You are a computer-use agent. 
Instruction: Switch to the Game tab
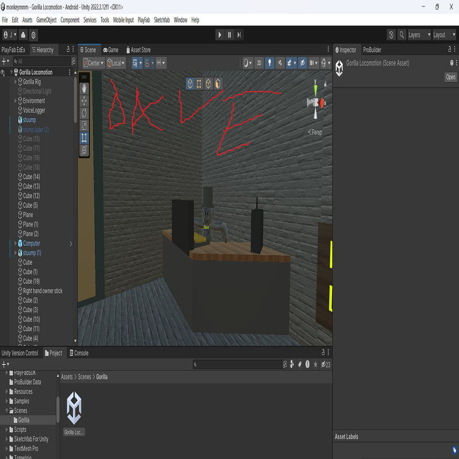110,50
